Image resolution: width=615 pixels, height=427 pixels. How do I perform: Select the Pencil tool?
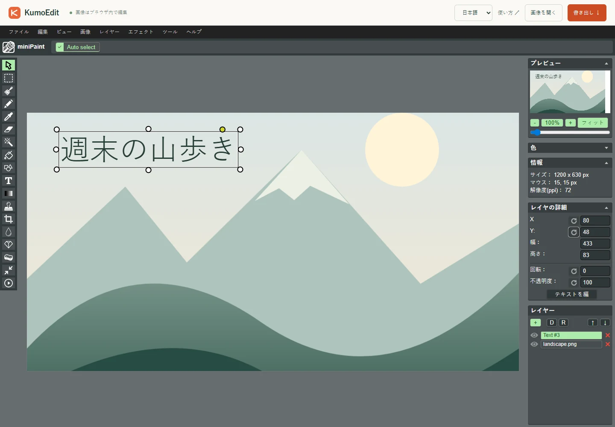coord(9,104)
